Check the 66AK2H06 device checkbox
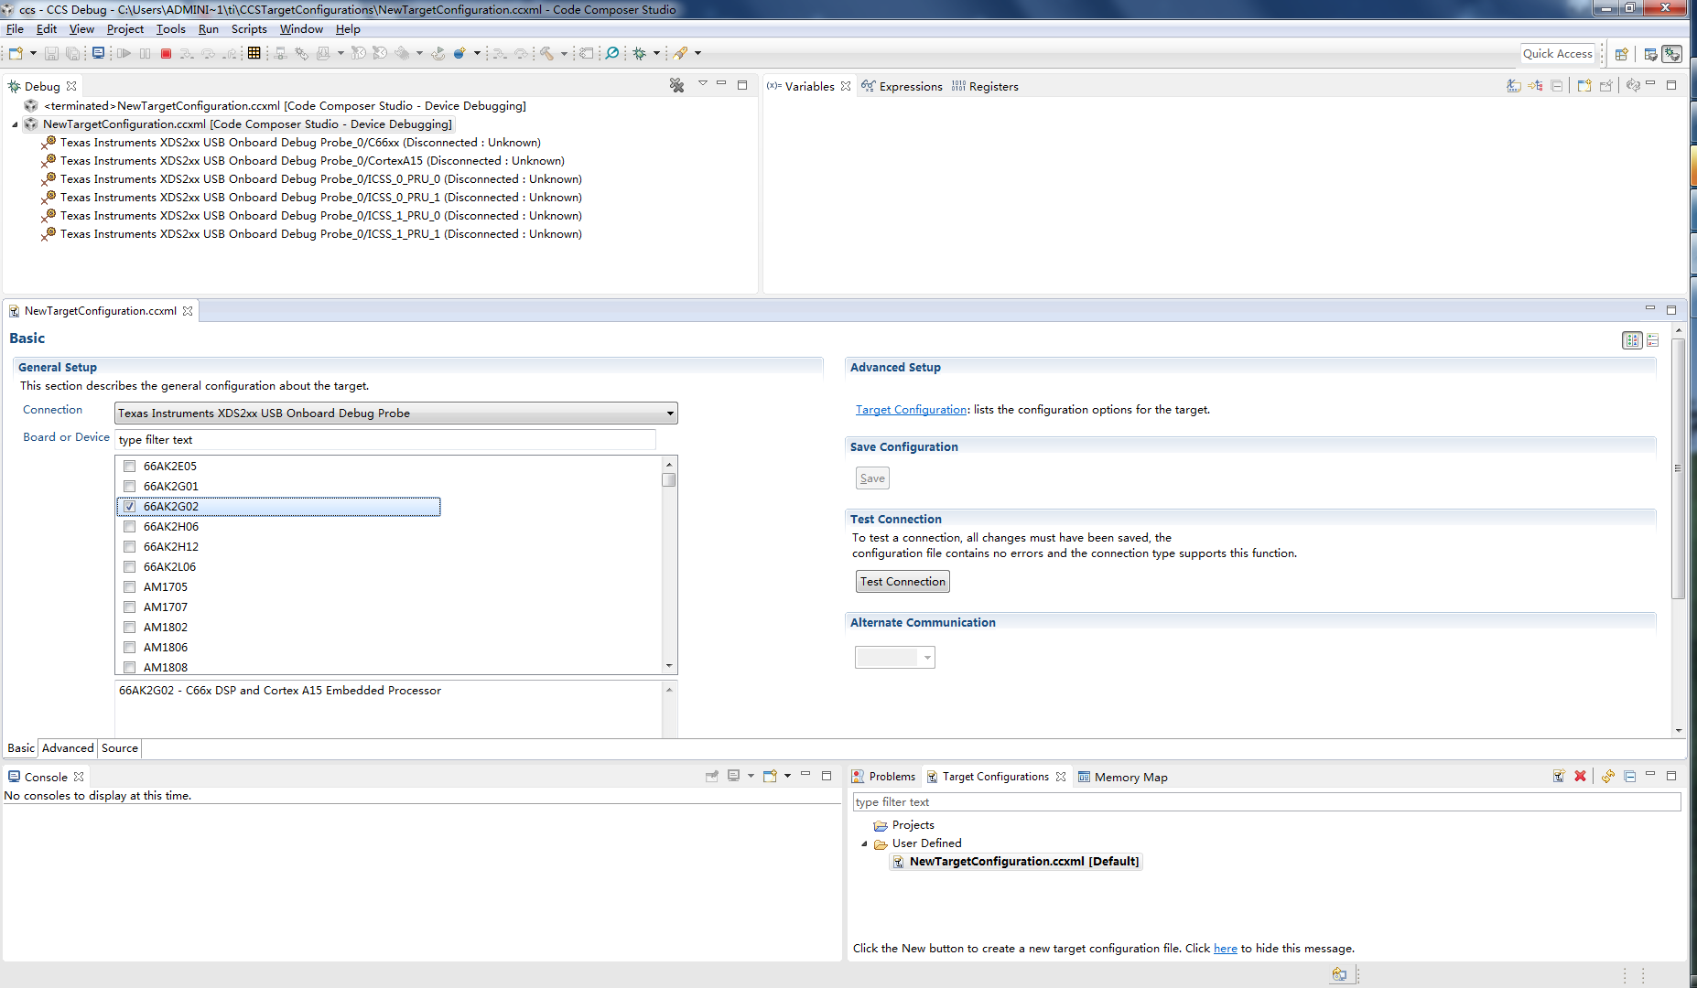1697x988 pixels. coord(130,527)
